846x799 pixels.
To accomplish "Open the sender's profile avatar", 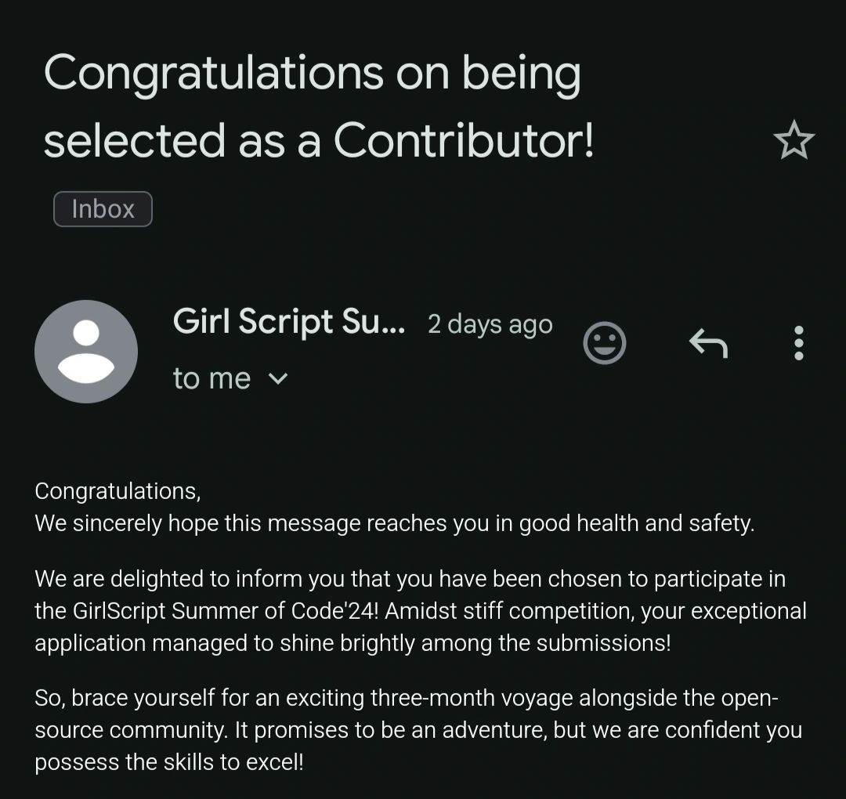I will 86,352.
